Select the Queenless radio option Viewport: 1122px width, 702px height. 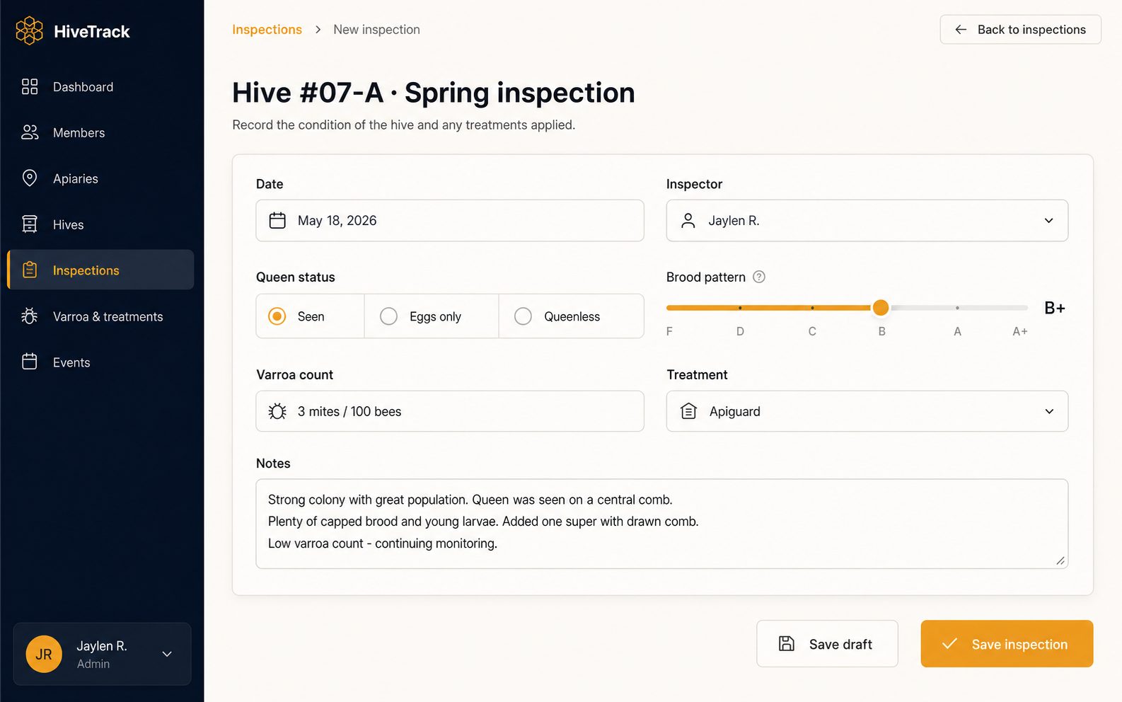[523, 316]
